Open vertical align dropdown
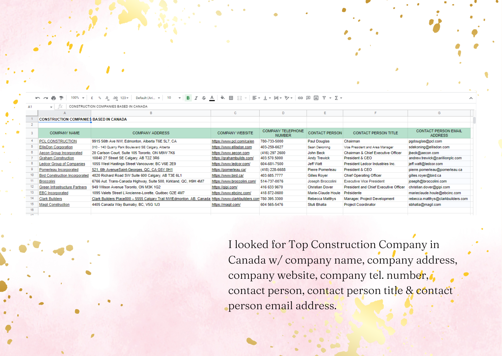The height and width of the screenshot is (356, 502). (267, 98)
